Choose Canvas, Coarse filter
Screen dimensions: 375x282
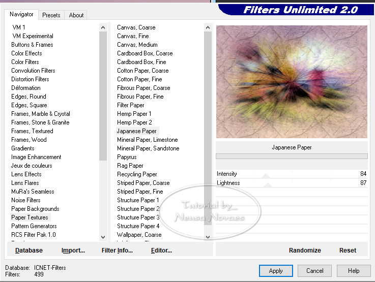(136, 27)
